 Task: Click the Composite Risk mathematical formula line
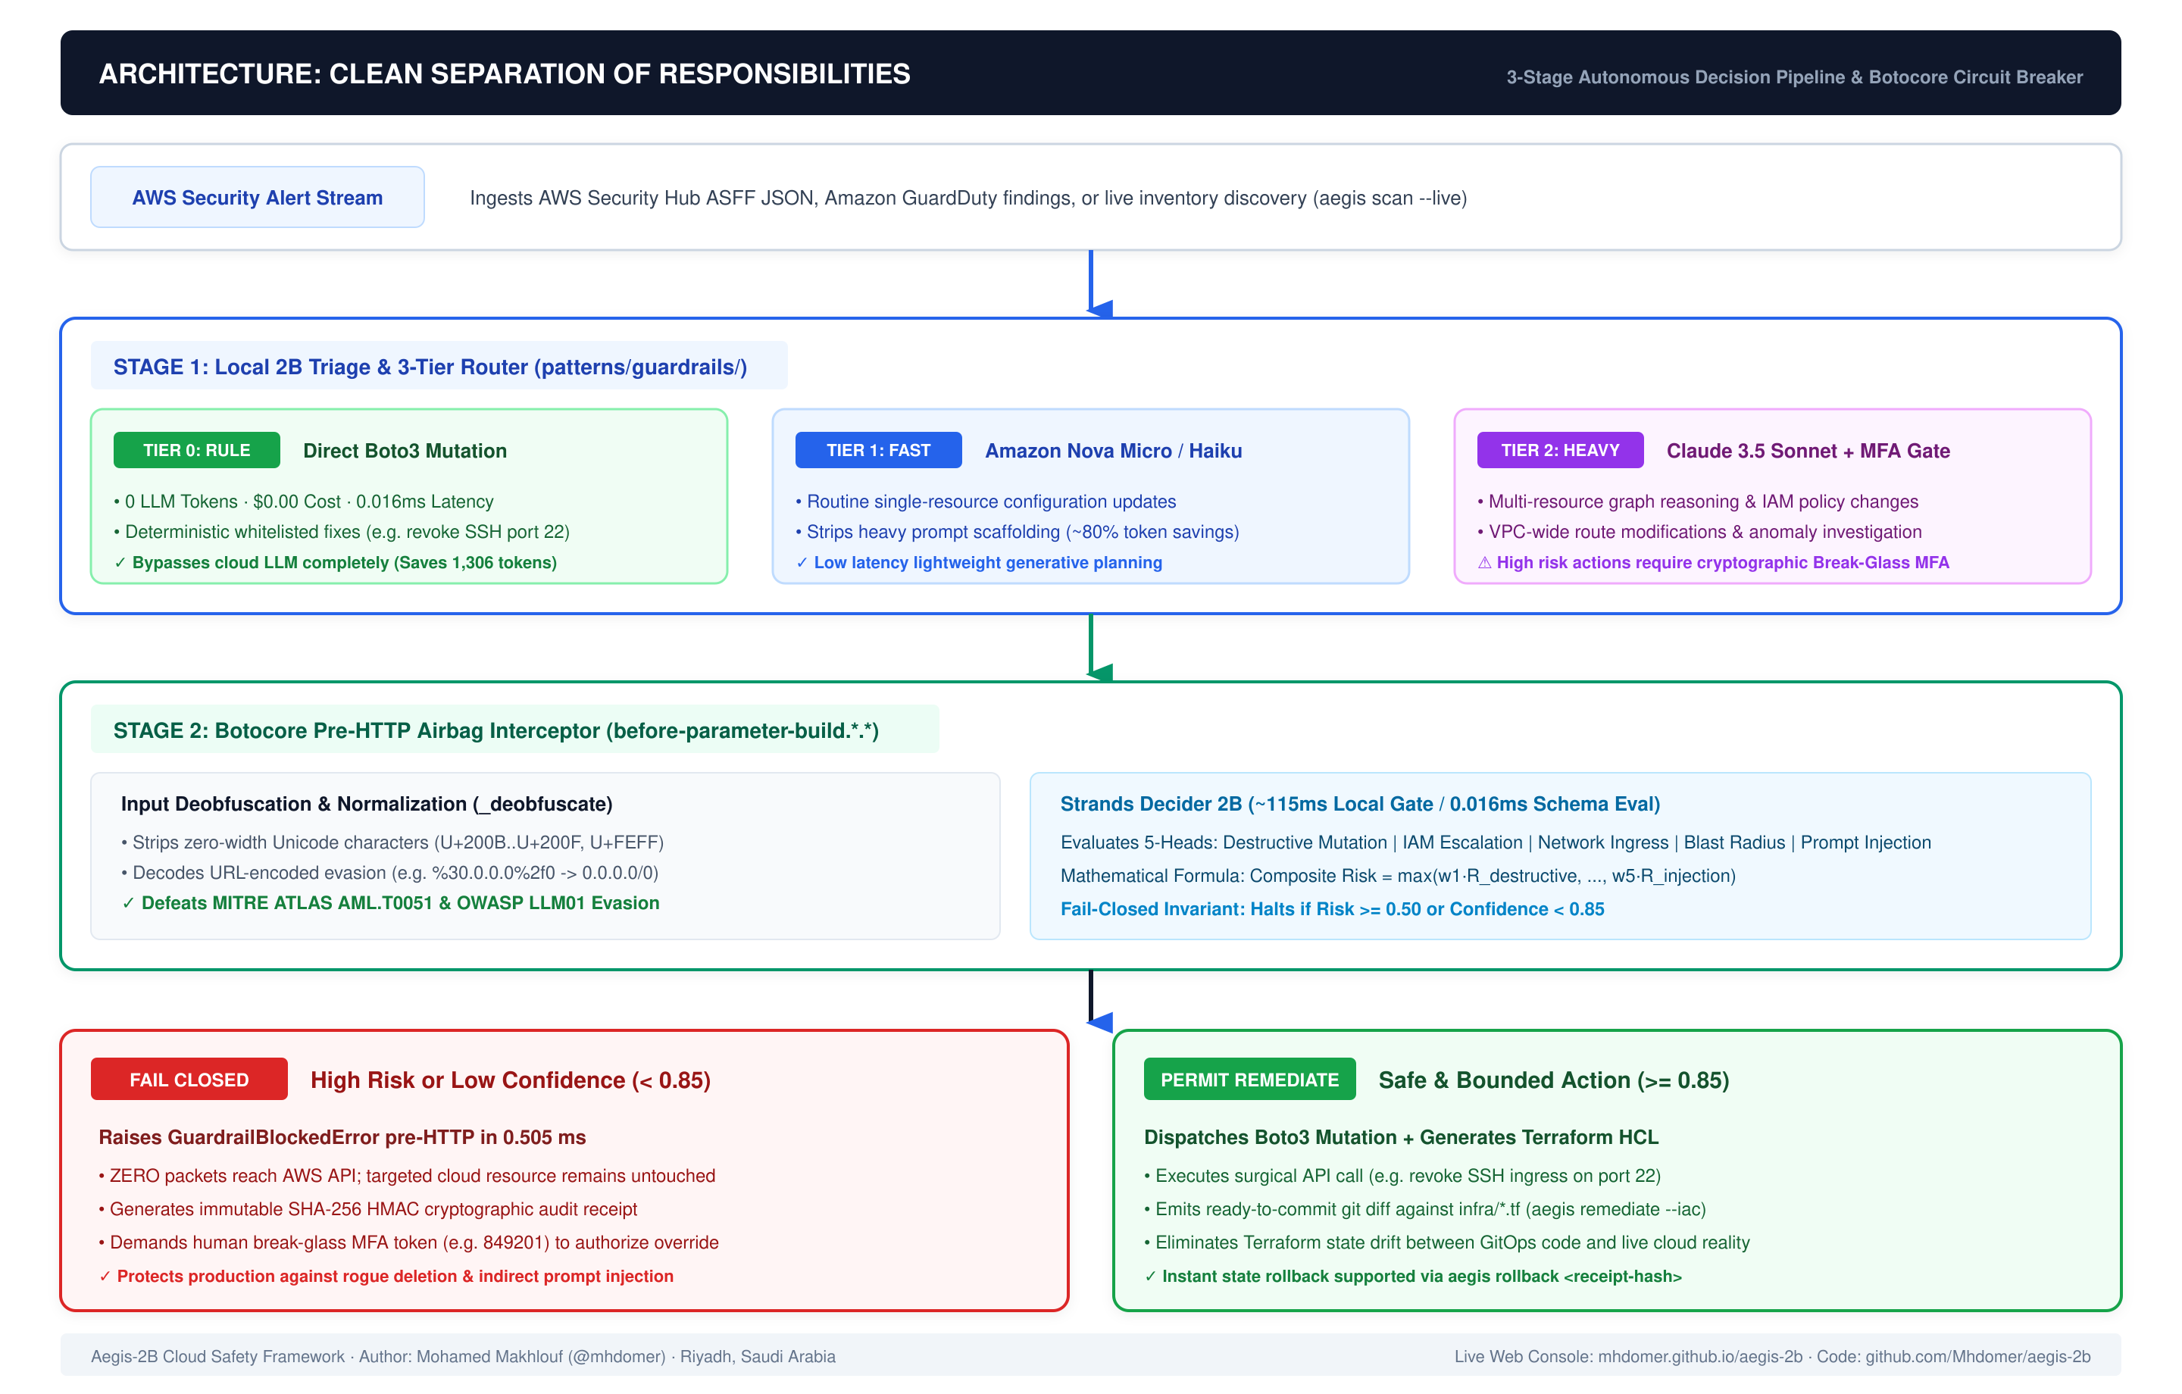click(x=1398, y=876)
